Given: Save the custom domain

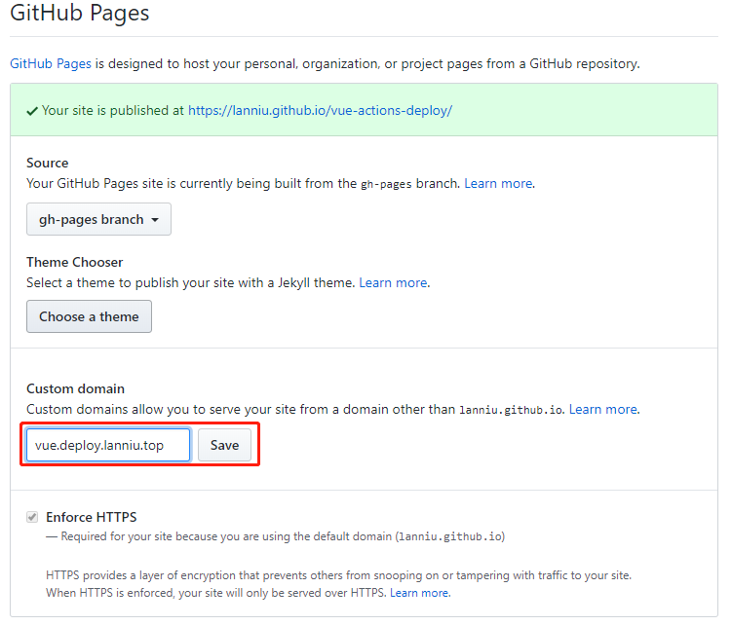Looking at the screenshot, I should (224, 445).
